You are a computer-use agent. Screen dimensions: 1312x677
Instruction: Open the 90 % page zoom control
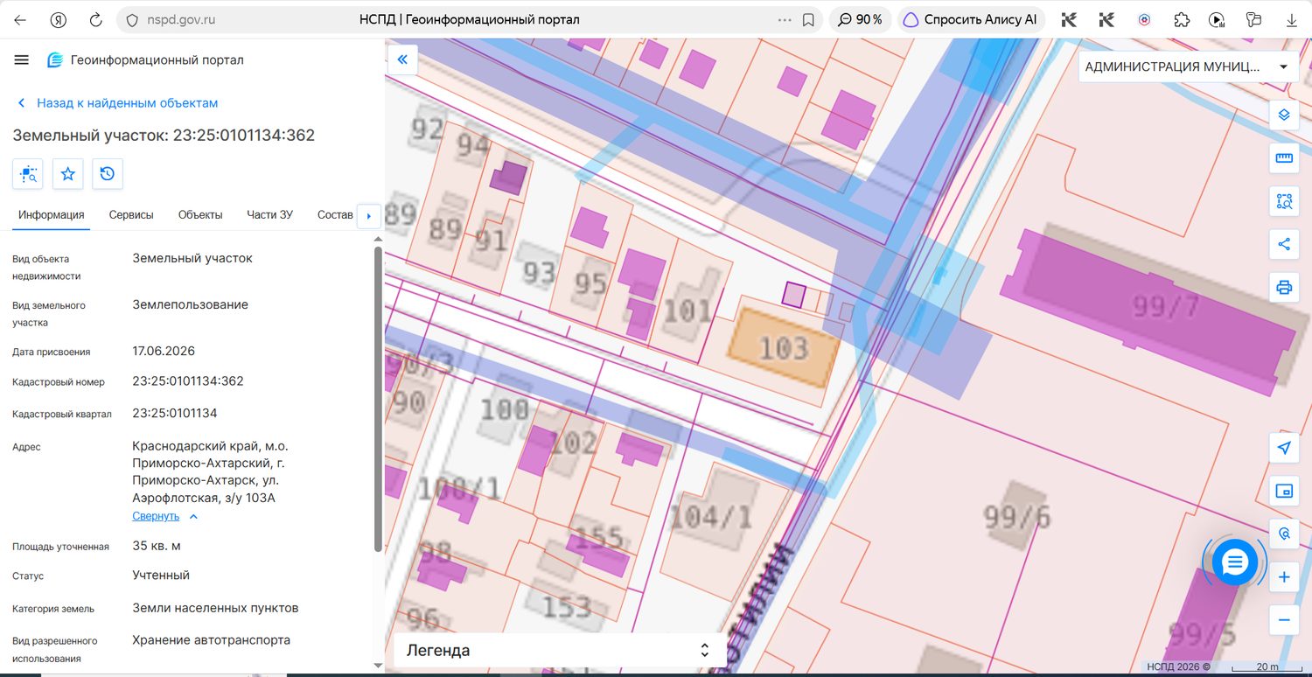tap(860, 19)
